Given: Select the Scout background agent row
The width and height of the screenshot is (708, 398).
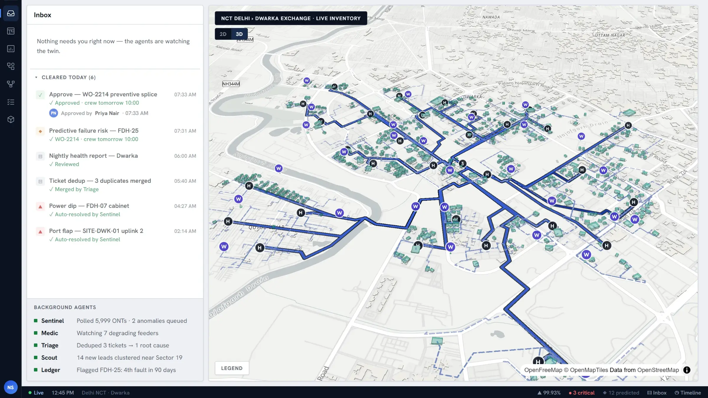Looking at the screenshot, I should coord(115,358).
